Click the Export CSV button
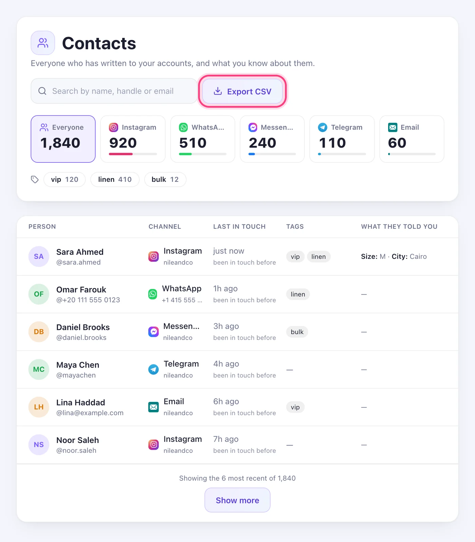 [x=243, y=91]
